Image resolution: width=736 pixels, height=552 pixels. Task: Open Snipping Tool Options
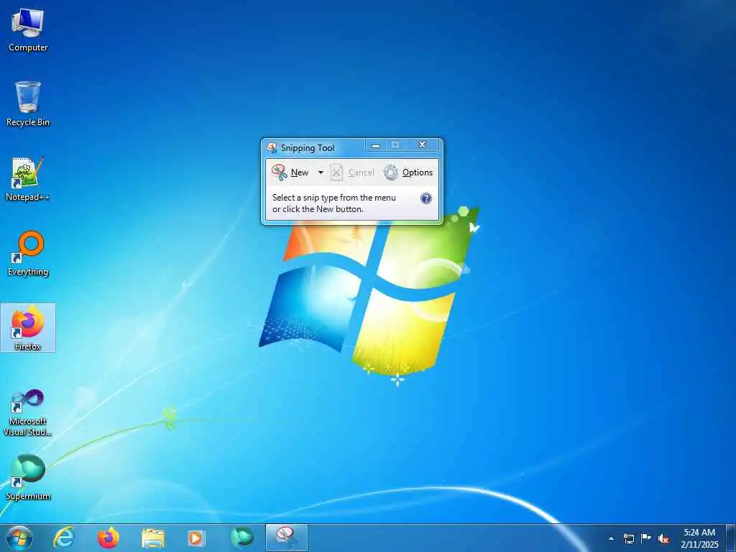pos(408,172)
